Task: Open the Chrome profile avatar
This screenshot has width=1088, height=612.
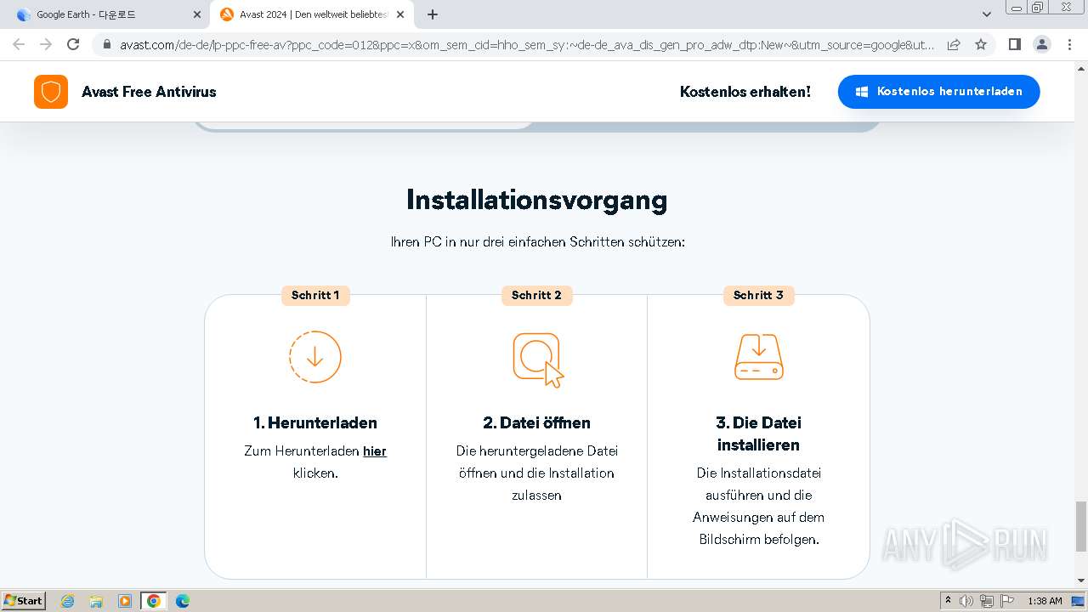Action: (1041, 44)
